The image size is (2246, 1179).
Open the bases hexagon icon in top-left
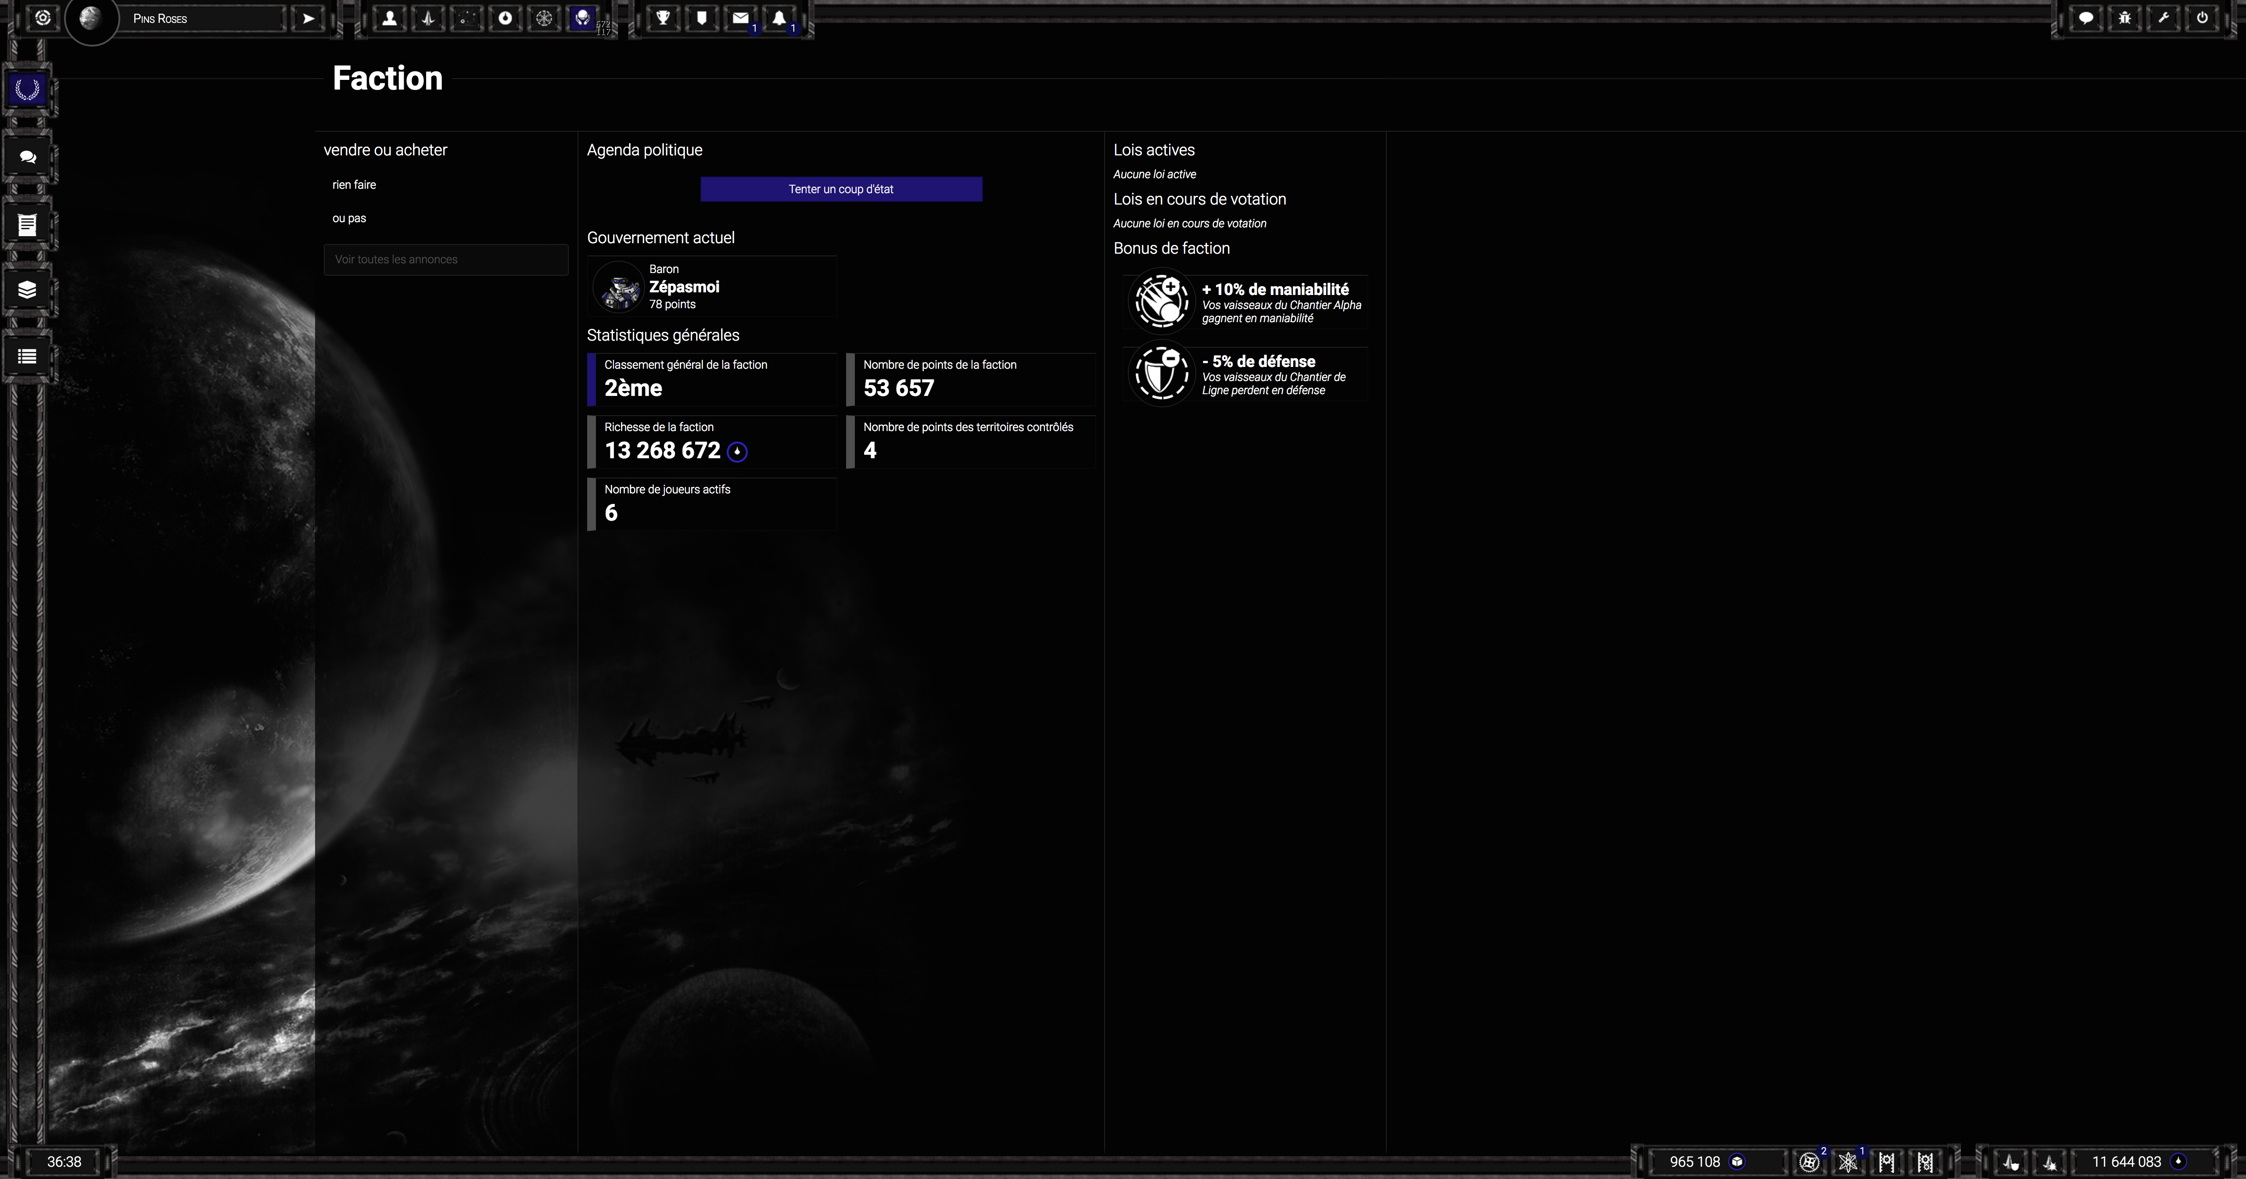[x=43, y=18]
